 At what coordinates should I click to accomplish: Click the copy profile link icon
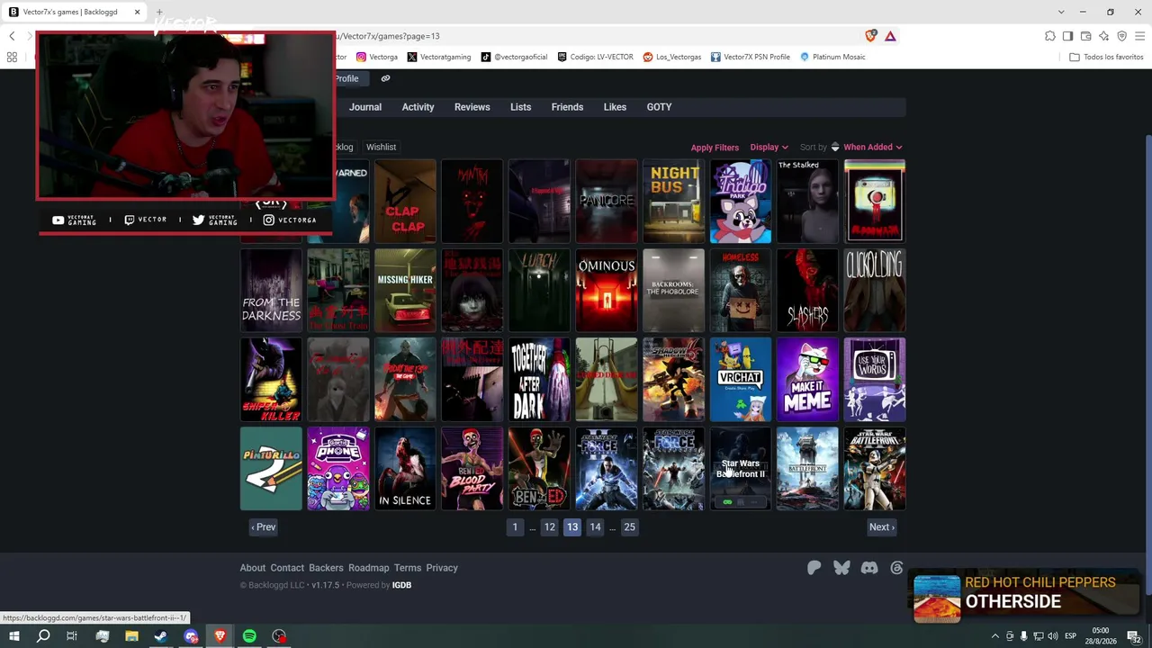point(385,78)
